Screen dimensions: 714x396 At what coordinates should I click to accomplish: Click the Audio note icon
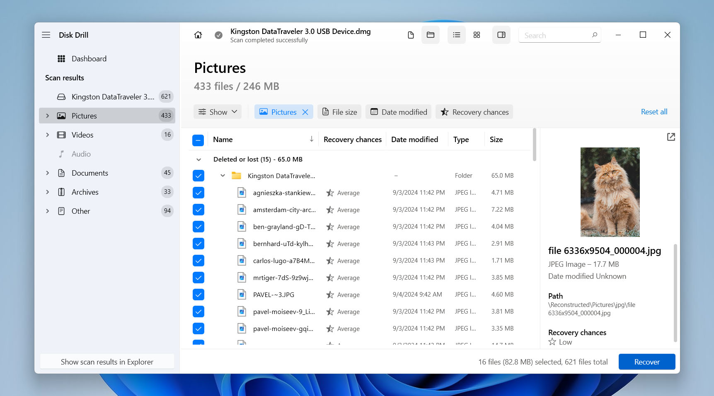tap(61, 154)
